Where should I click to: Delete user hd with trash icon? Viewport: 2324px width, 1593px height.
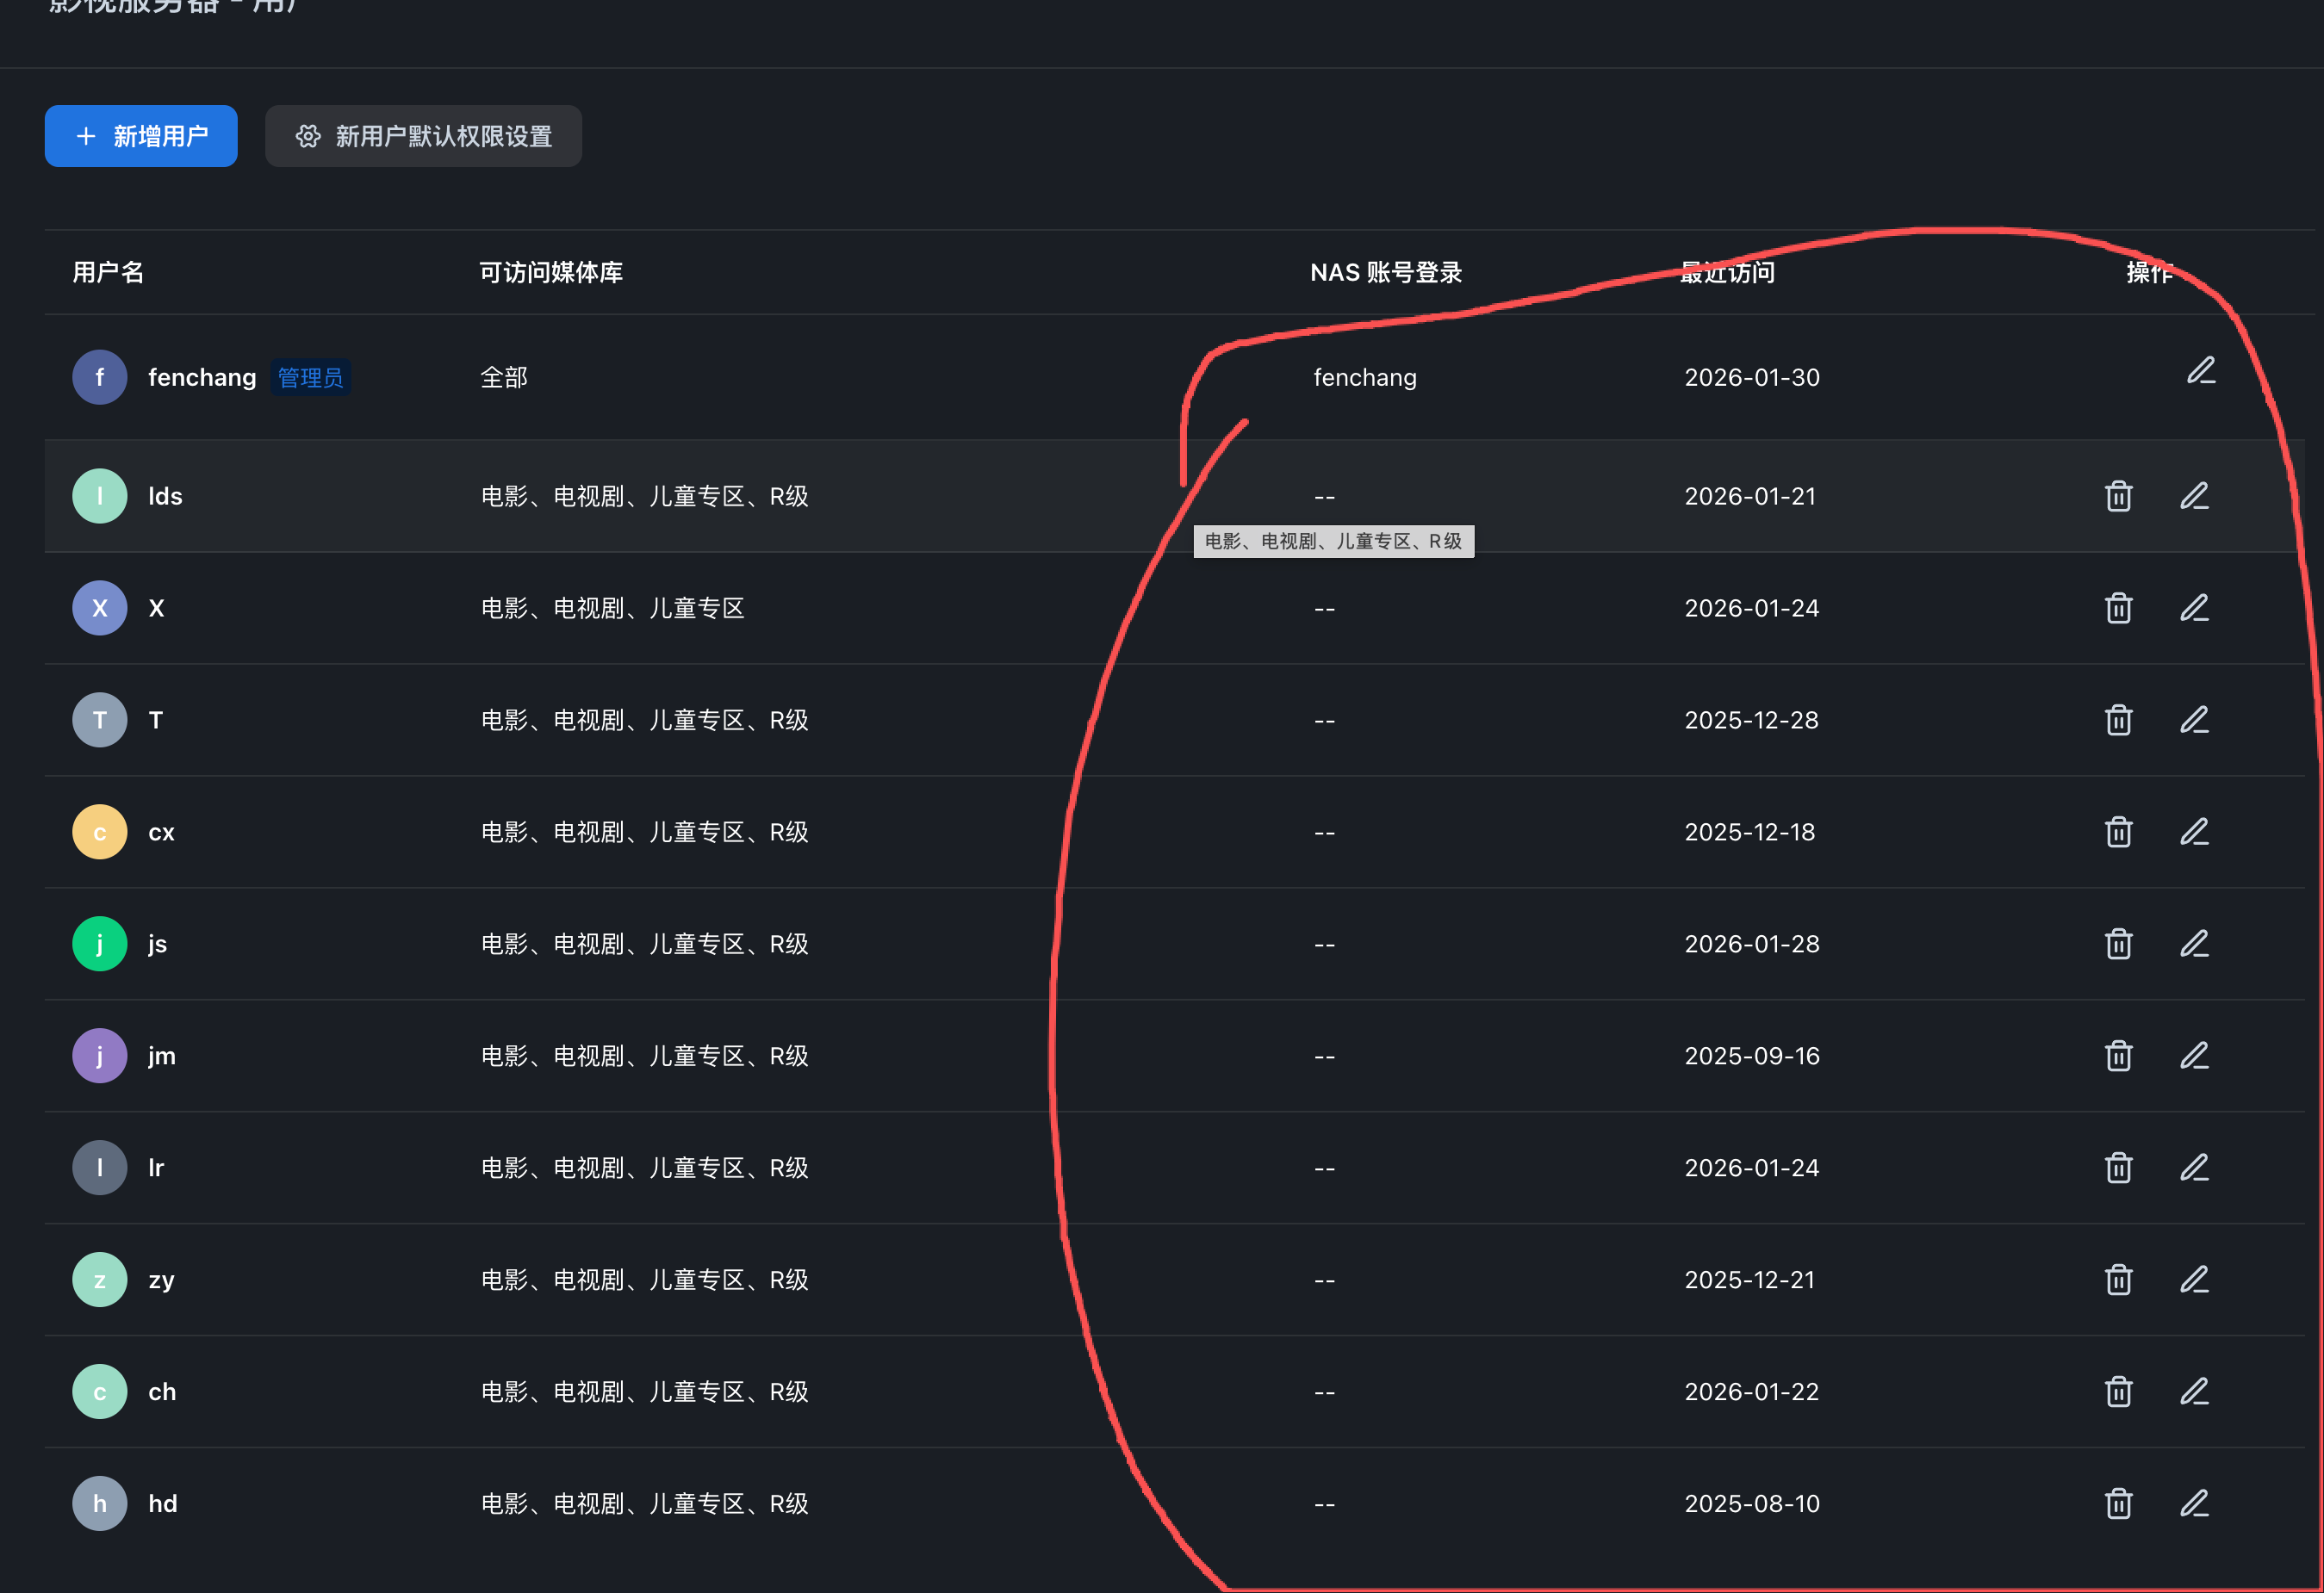pyautogui.click(x=2118, y=1504)
